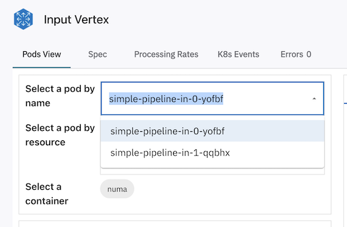Collapse the pod name dropdown arrow
This screenshot has width=347, height=227.
point(314,99)
